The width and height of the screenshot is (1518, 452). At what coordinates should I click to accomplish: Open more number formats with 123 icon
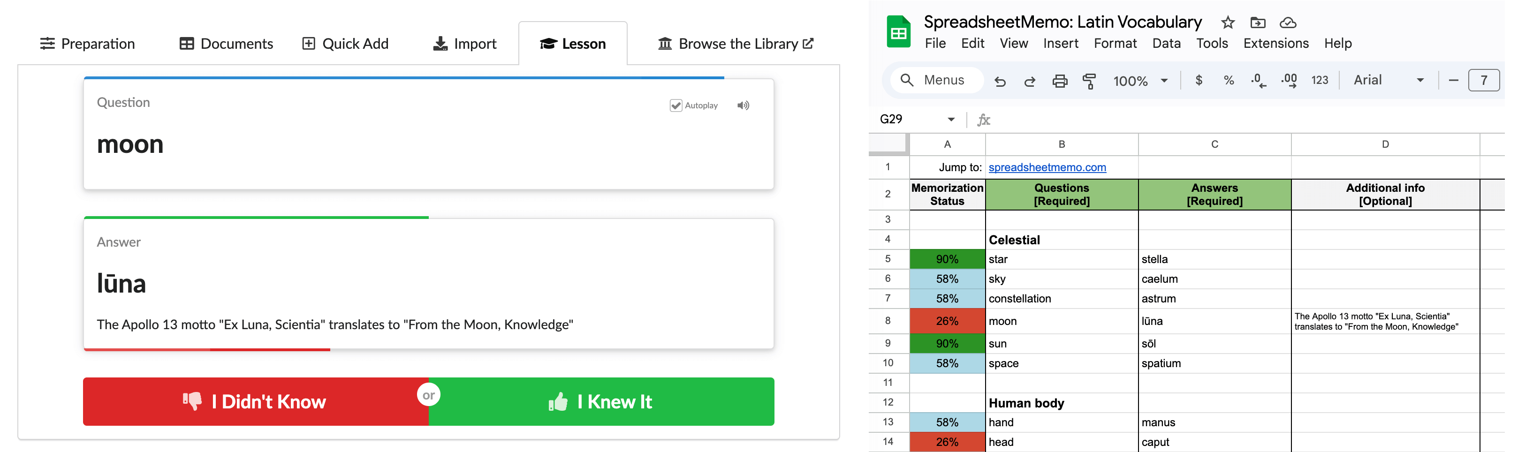(x=1320, y=81)
